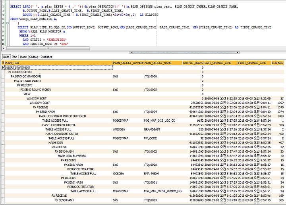
Task: Select the PX SEND QC (RANDOM) cell
Action: pyautogui.click(x=58, y=77)
